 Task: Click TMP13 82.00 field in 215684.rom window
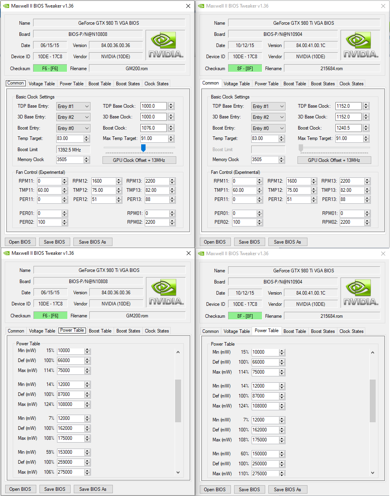click(x=352, y=190)
